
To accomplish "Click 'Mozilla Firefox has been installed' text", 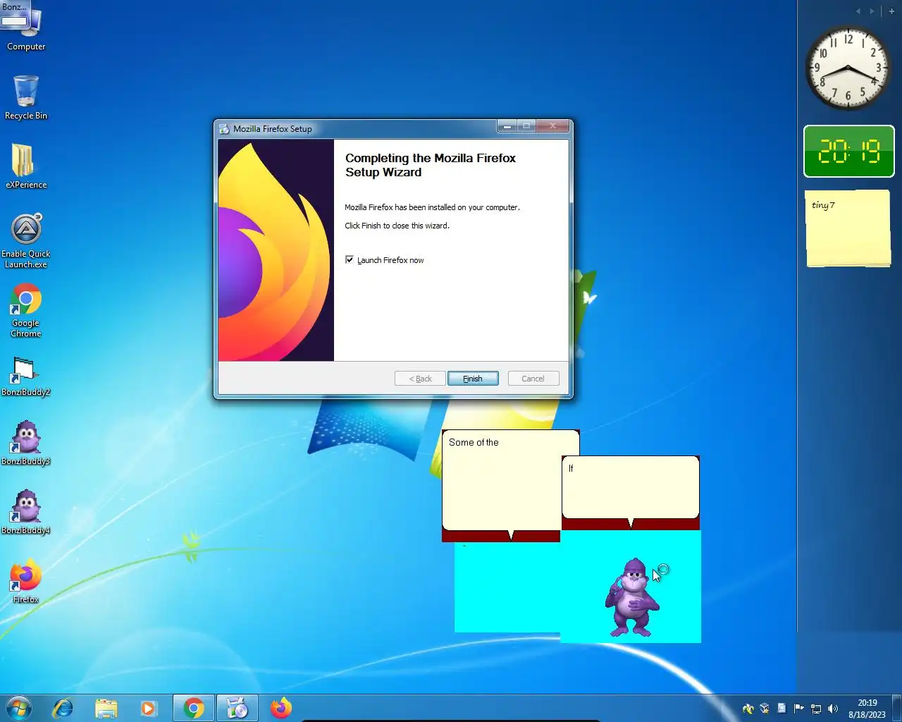I will coord(432,207).
